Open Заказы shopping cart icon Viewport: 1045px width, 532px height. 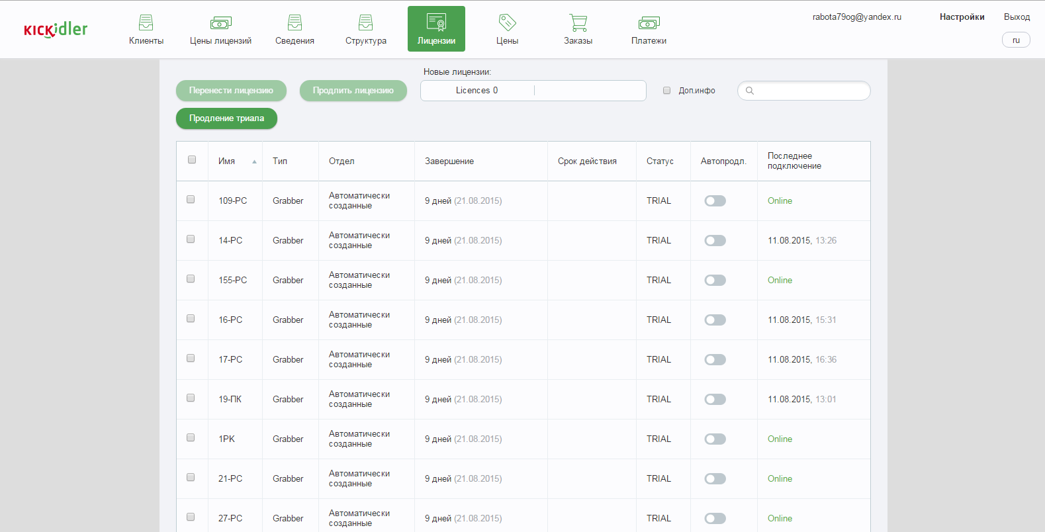pyautogui.click(x=578, y=23)
